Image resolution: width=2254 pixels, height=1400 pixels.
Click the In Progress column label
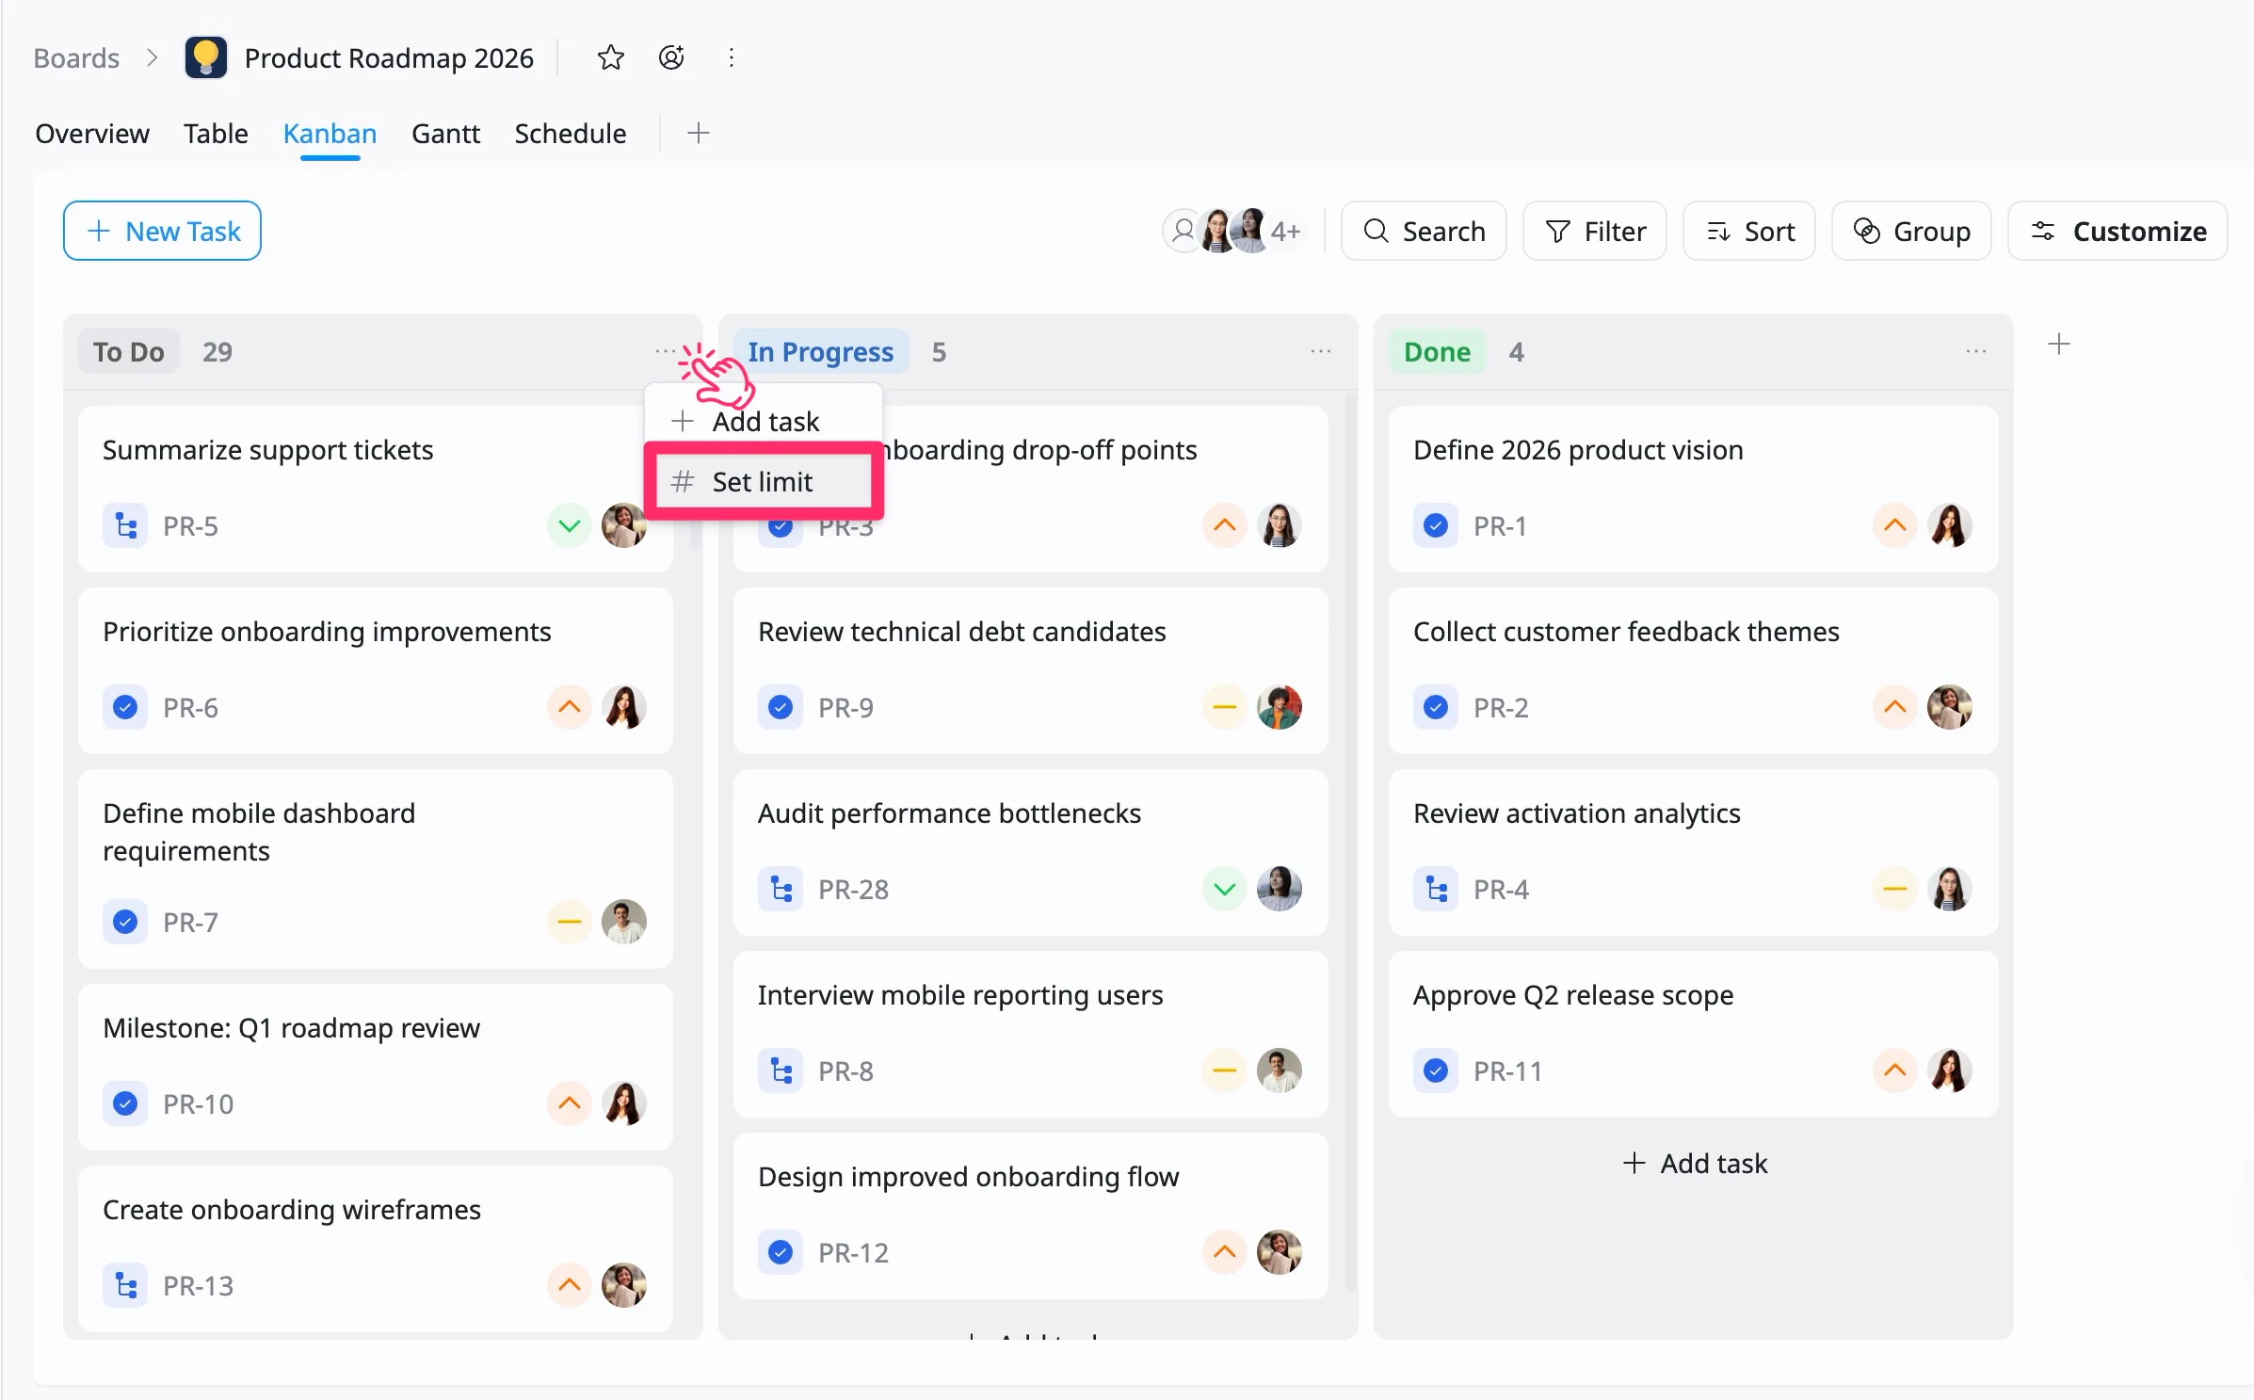(x=820, y=351)
